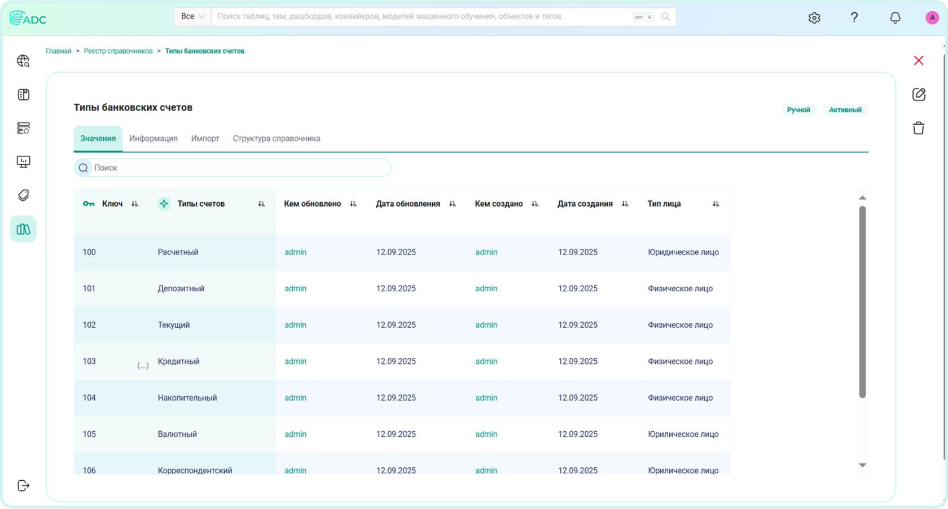Open notifications bell icon
948x509 pixels.
(x=895, y=17)
